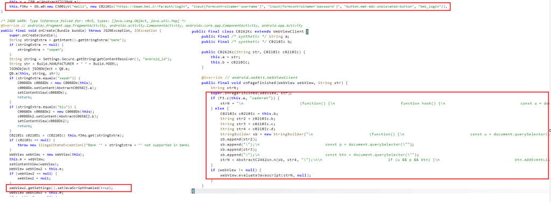Click c0088Dk.setContent(AbstractC0658Zj.a); line

click(57, 87)
